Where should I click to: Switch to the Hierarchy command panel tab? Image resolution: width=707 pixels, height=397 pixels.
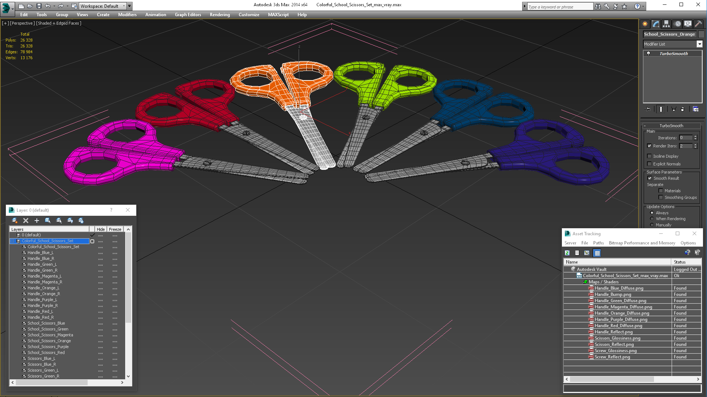[666, 24]
